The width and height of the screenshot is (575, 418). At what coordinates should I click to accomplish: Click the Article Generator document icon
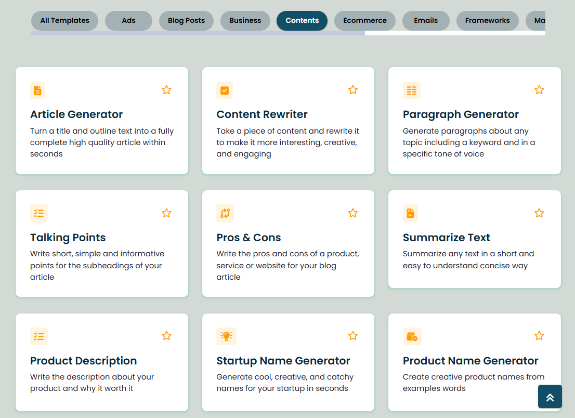(x=38, y=90)
